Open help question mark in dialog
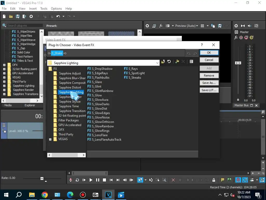 202,45
